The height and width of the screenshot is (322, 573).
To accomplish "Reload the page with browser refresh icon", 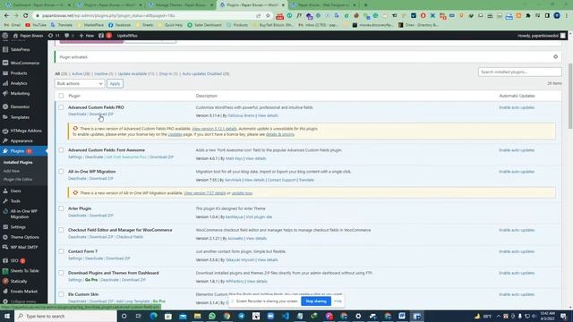I will tap(26, 16).
